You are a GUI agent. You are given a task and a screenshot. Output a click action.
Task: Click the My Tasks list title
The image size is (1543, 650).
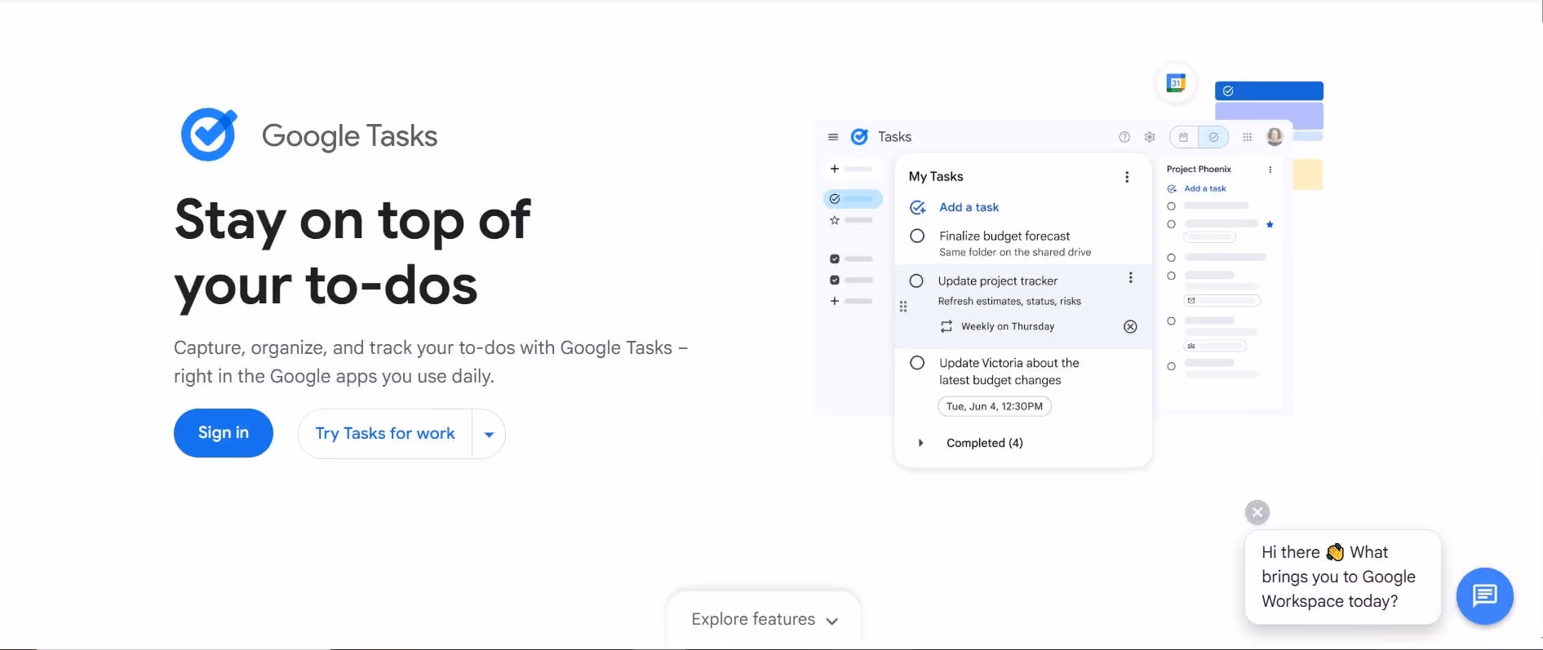click(x=936, y=176)
